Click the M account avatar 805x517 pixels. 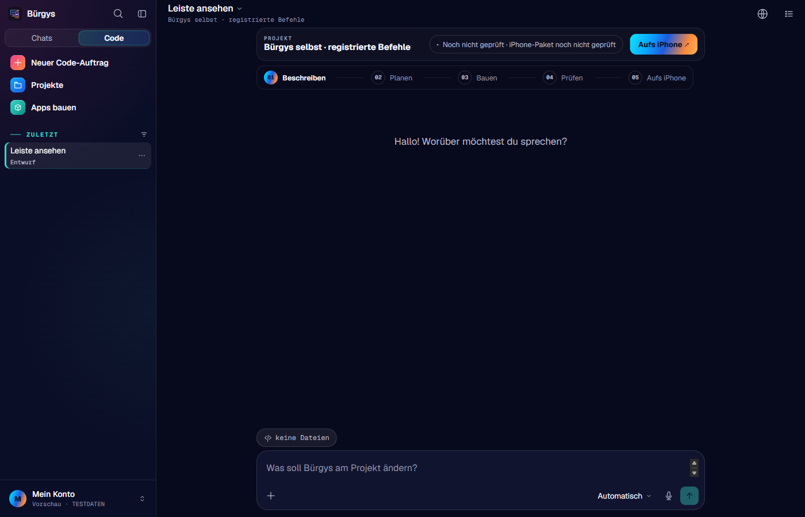click(18, 499)
